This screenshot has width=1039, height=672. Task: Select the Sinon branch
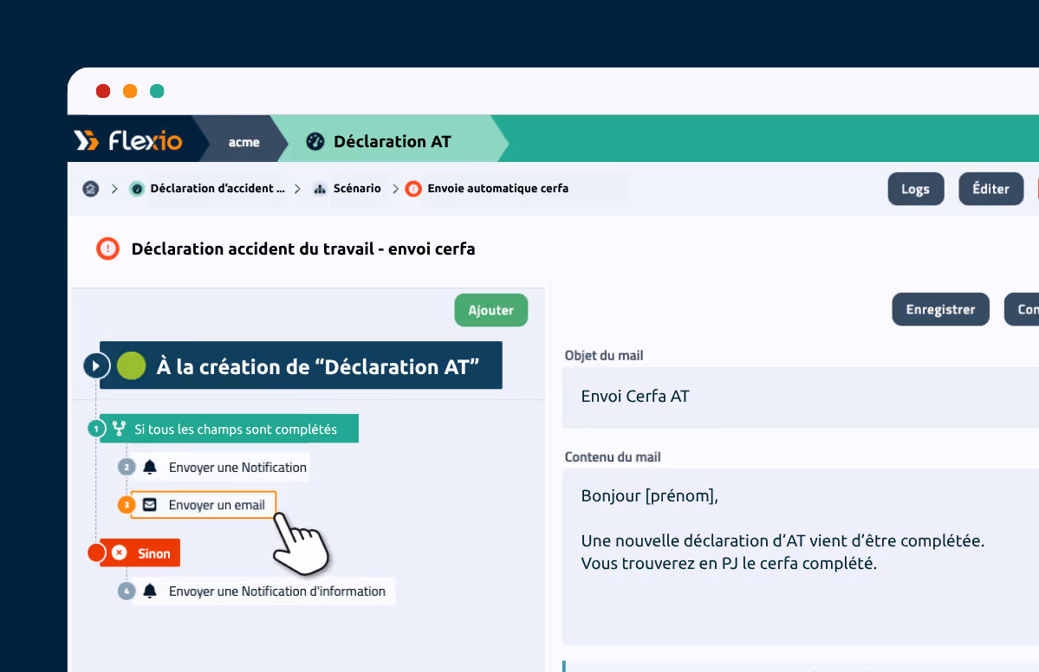[x=140, y=552]
